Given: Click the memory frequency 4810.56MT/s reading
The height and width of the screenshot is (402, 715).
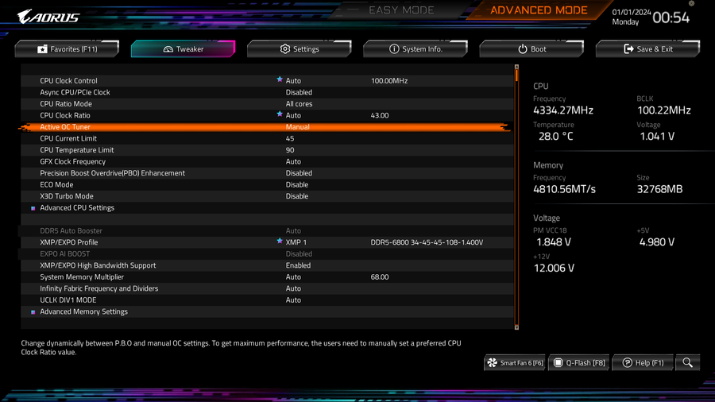Looking at the screenshot, I should click(x=565, y=189).
